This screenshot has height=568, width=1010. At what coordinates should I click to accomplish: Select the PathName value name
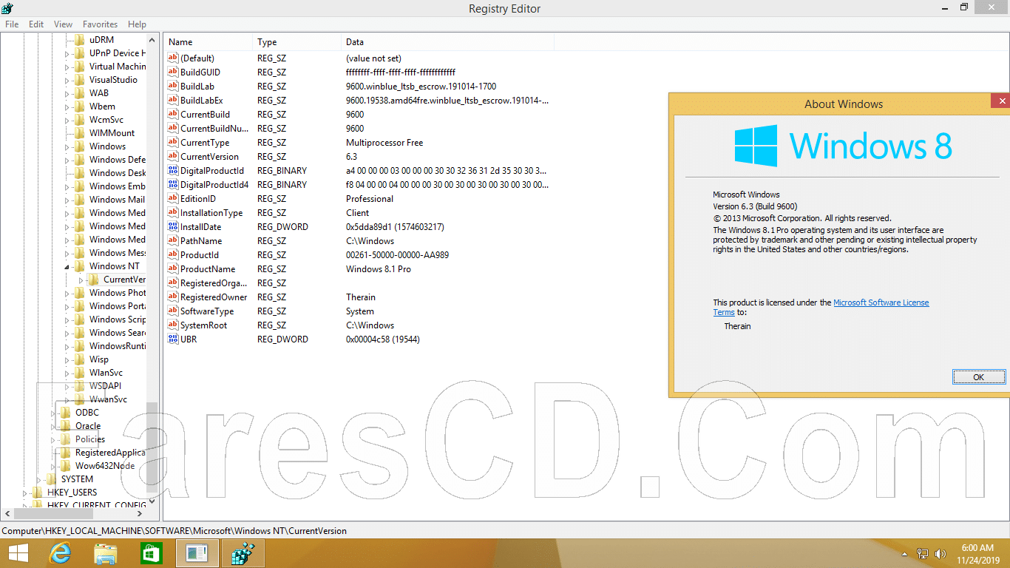(201, 241)
